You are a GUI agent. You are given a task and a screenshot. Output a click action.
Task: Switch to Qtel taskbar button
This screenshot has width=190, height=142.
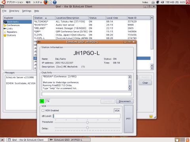(27, 140)
